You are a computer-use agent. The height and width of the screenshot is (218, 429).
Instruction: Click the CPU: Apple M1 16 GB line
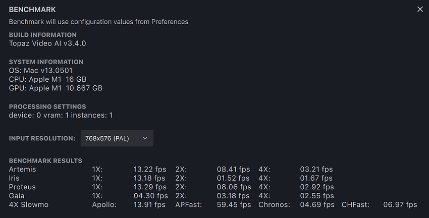47,79
